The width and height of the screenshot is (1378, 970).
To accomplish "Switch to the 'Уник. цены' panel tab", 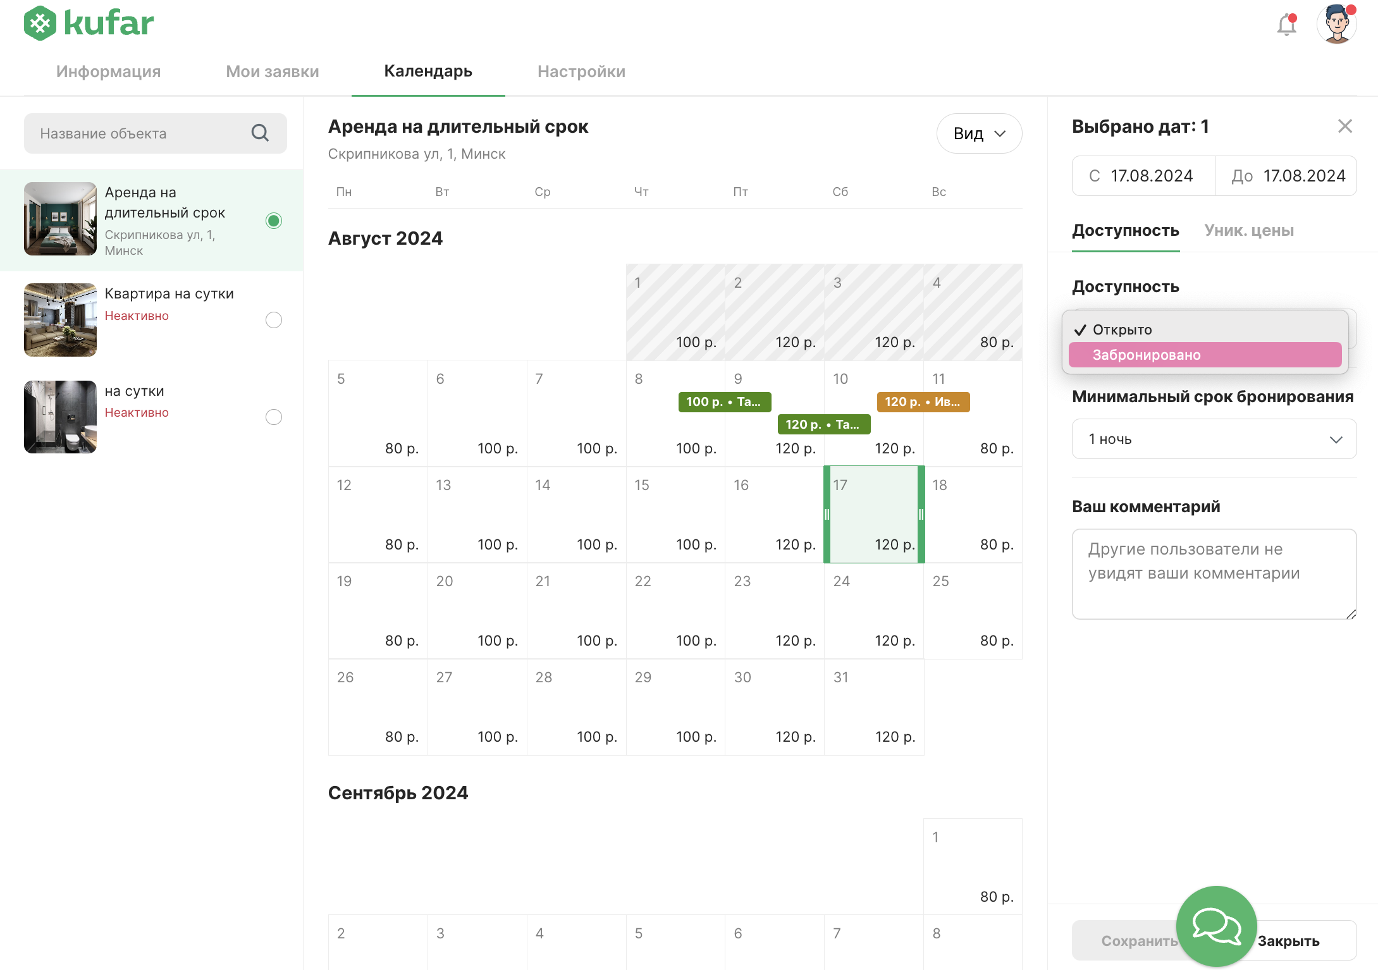I will coord(1249,231).
